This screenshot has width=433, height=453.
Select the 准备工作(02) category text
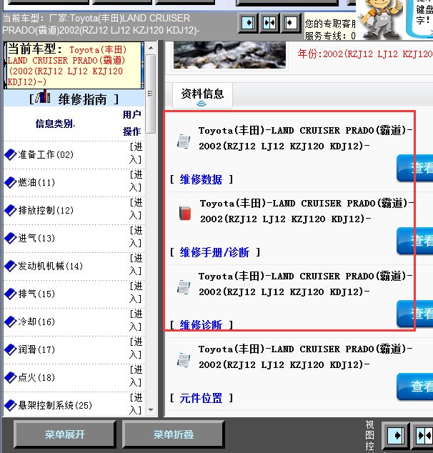click(x=46, y=154)
